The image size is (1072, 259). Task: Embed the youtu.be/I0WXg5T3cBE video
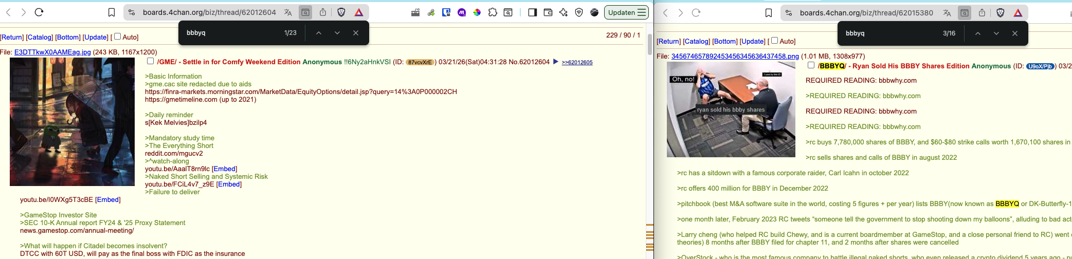[108, 199]
